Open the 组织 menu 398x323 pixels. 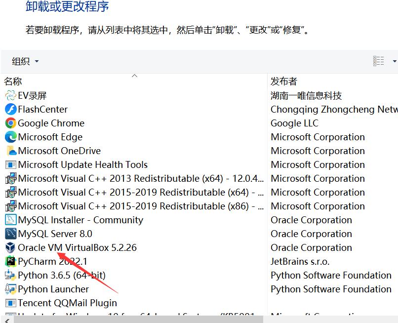[x=21, y=61]
